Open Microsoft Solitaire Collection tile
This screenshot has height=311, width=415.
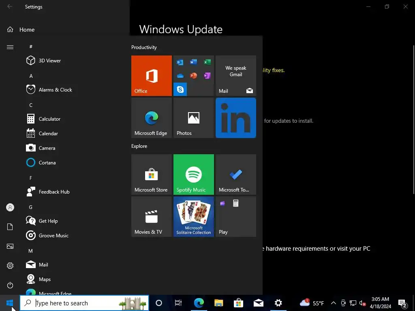194,217
